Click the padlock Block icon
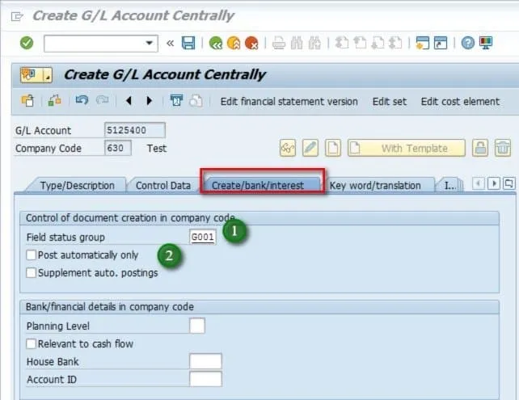The image size is (519, 400). point(480,148)
